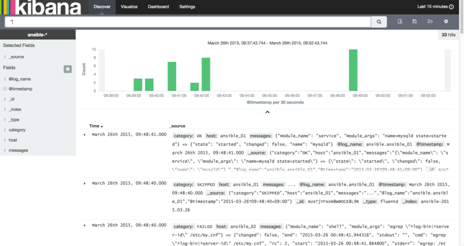464x246 pixels.
Task: Click the category field
Action: coord(17,130)
